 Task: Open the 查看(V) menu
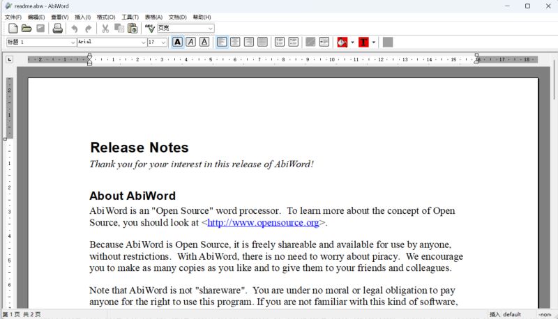[59, 17]
